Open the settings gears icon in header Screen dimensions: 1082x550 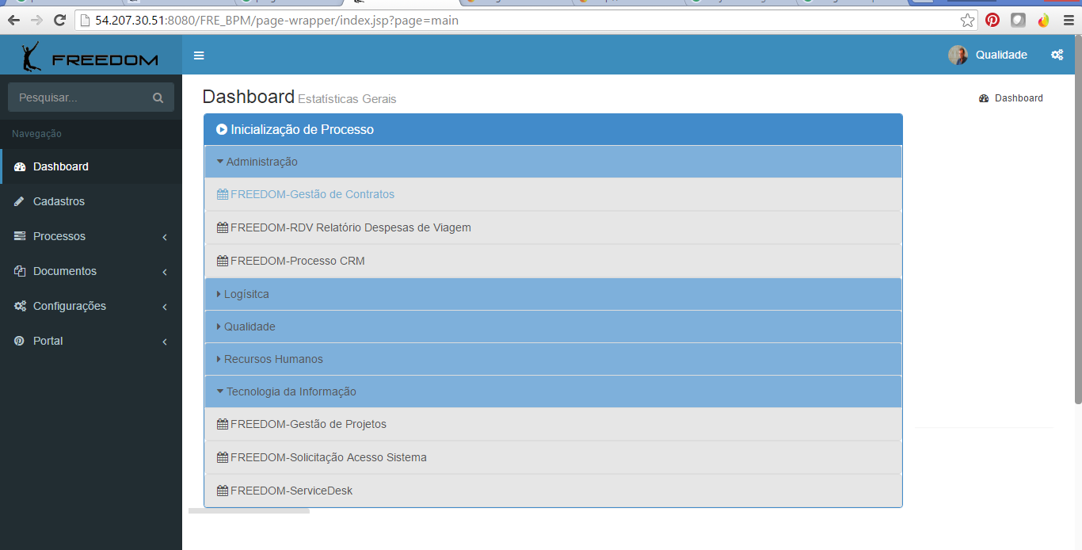1057,55
